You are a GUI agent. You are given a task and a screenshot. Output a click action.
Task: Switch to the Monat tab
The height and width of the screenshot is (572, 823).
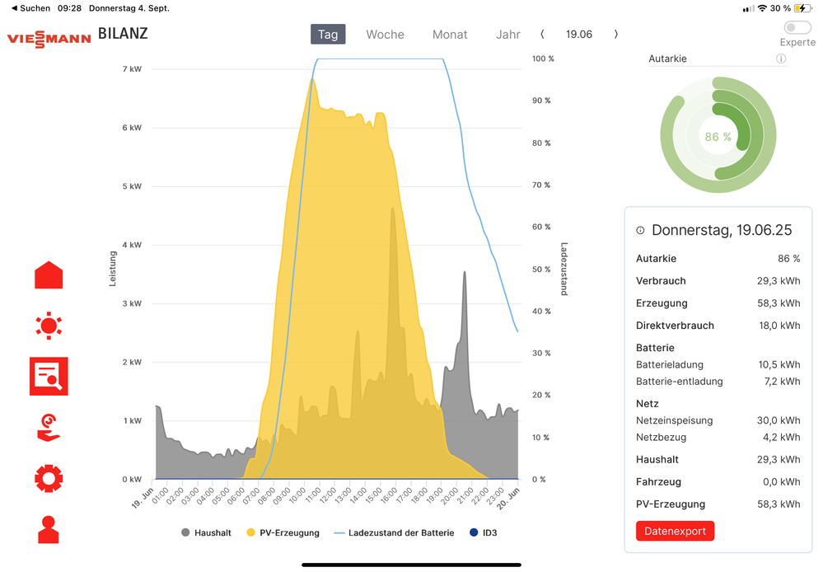point(450,35)
